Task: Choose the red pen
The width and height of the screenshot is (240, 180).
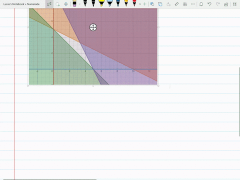Action: [134, 3]
